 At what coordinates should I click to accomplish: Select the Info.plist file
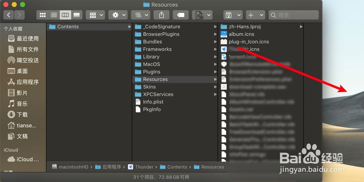click(175, 102)
